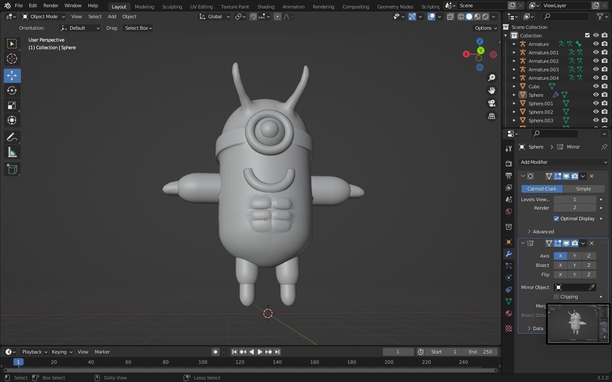
Task: Open the Render properties tab
Action: [x=508, y=163]
